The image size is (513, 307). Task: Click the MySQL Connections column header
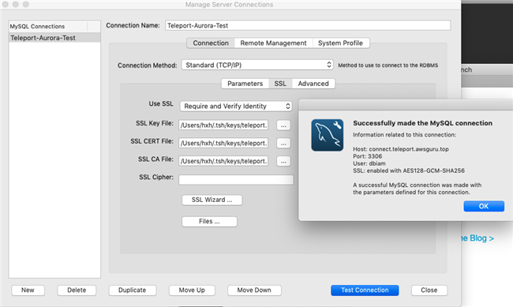[x=48, y=26]
